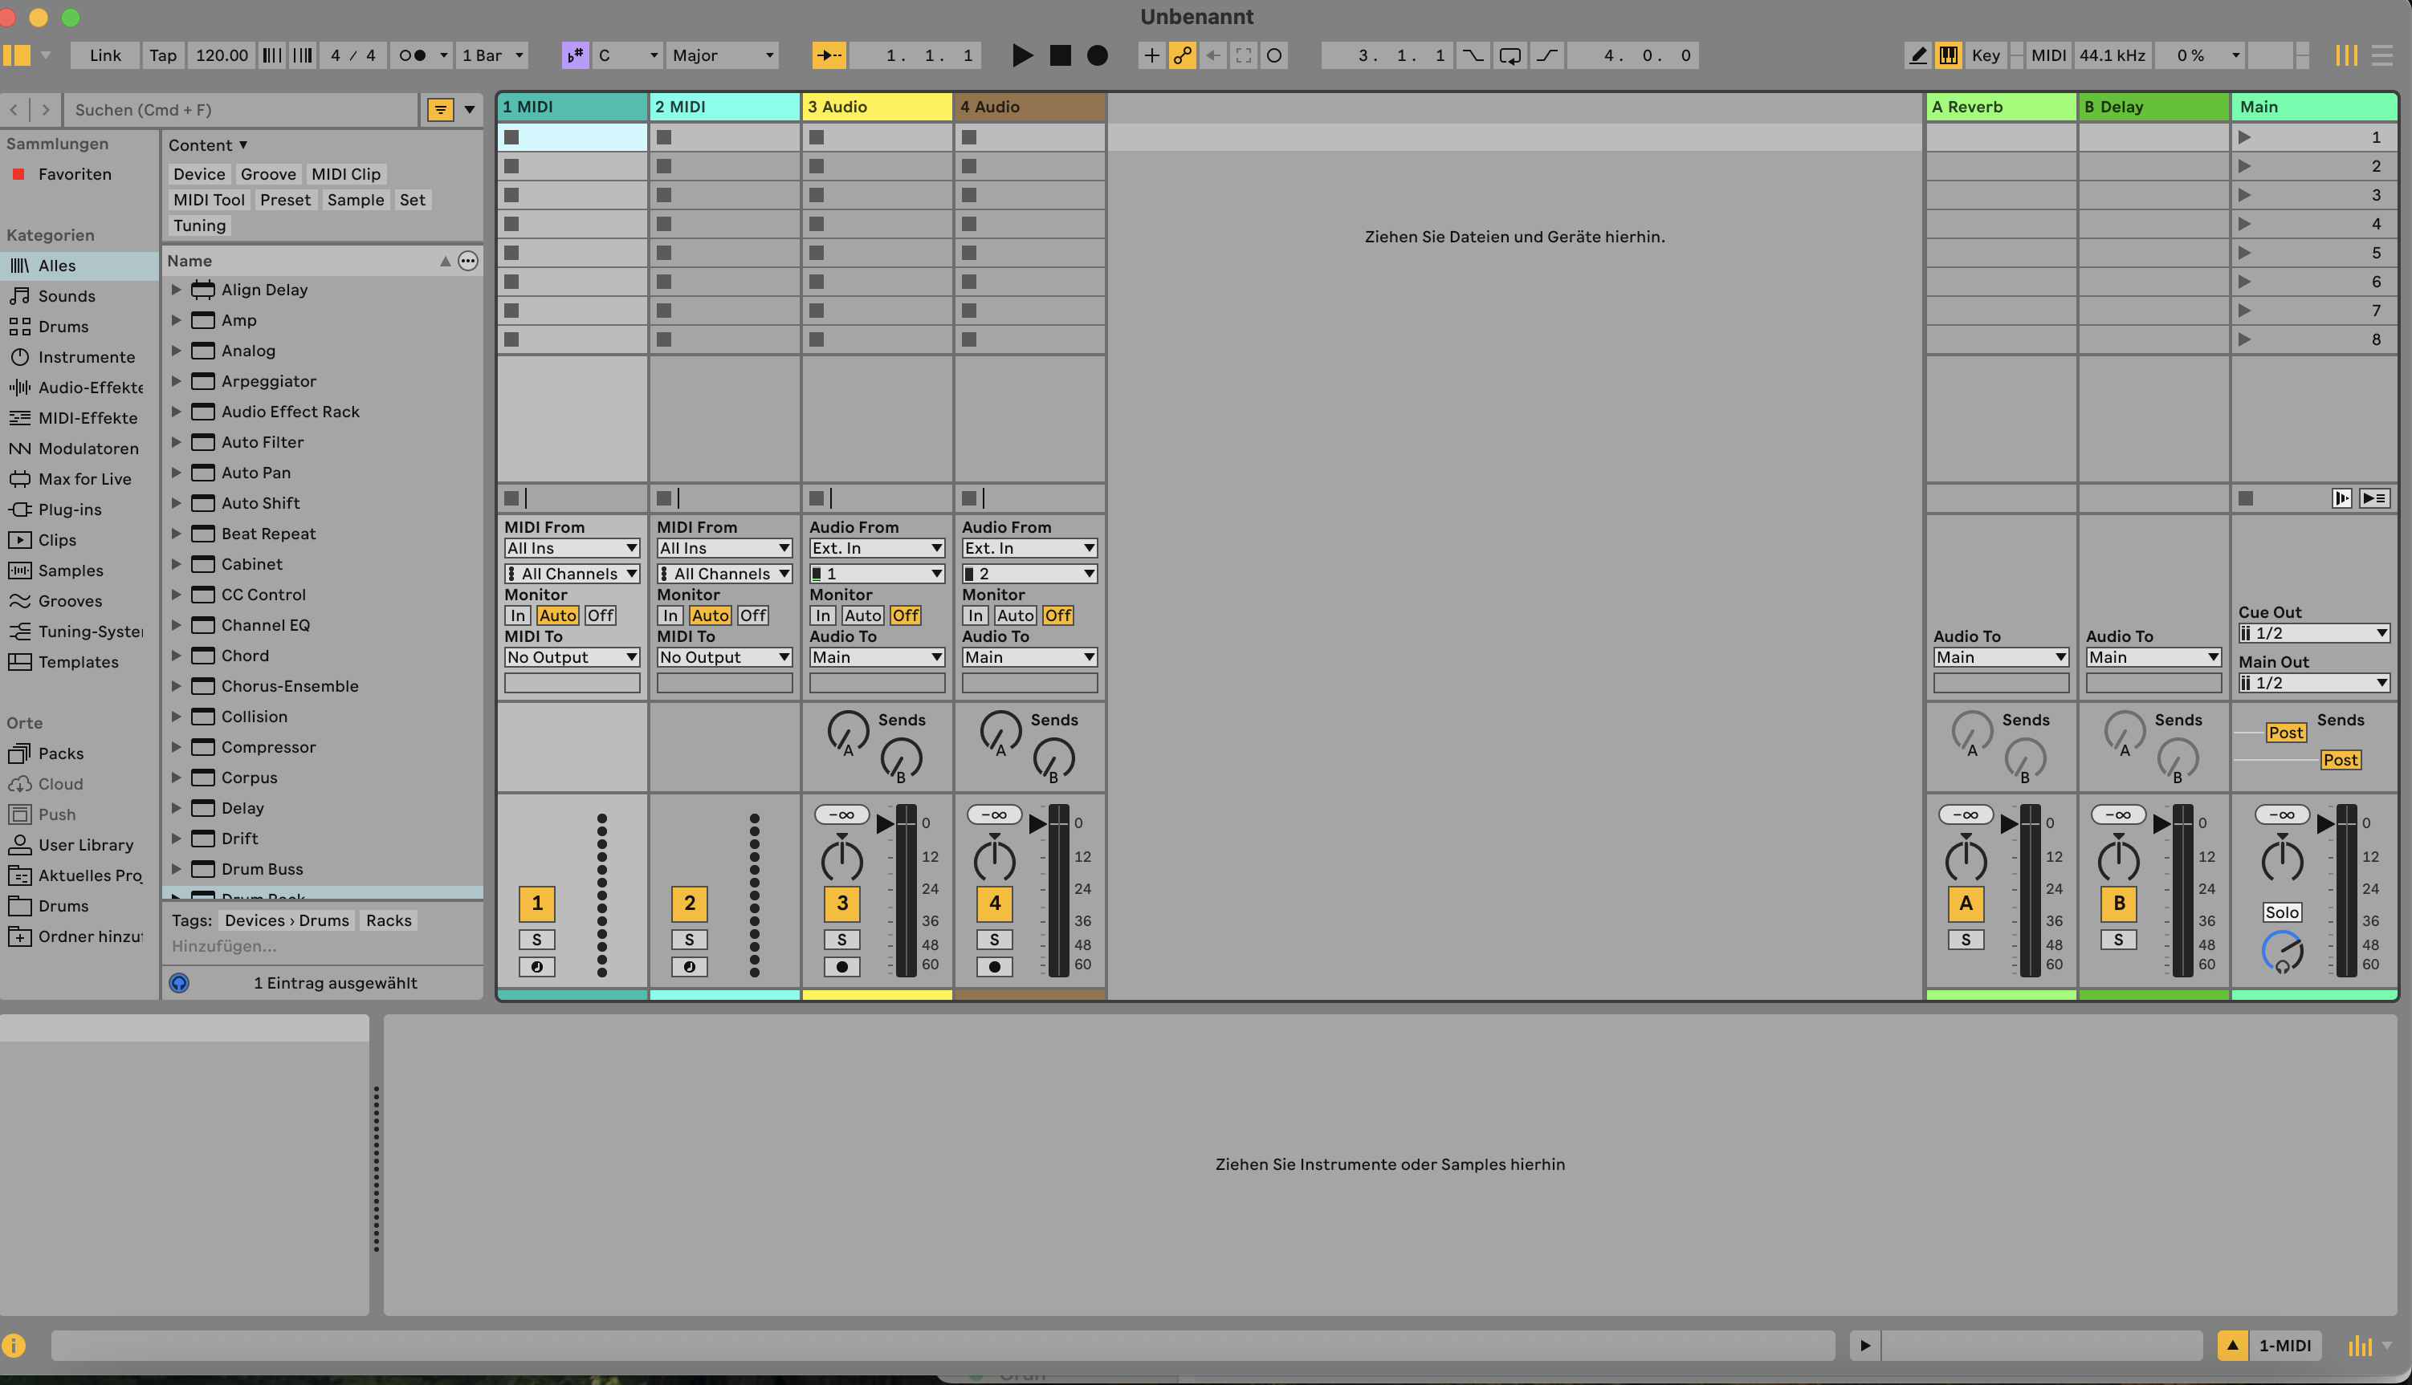Switch to Arrangement view icon

click(x=2381, y=55)
